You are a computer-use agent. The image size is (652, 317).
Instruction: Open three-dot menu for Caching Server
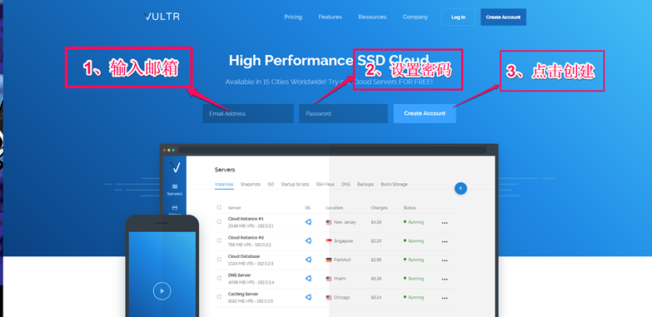pyautogui.click(x=445, y=298)
